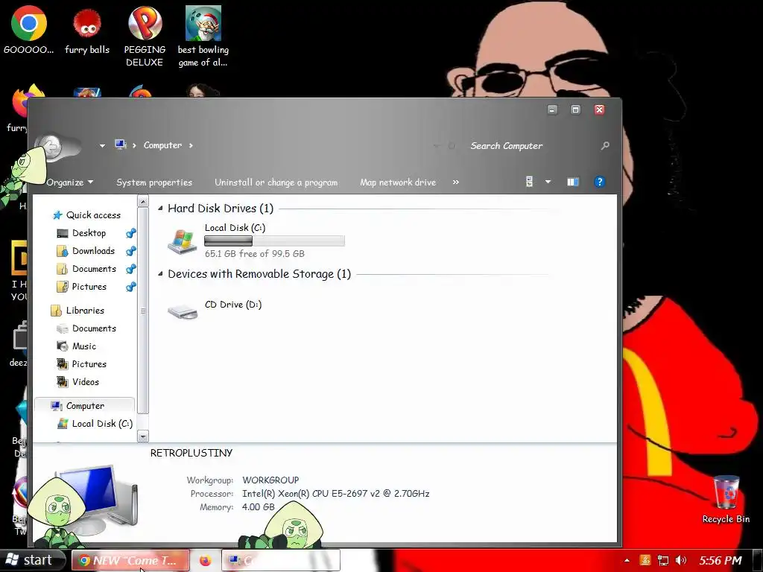Select the Computer window taskbar button

click(281, 560)
